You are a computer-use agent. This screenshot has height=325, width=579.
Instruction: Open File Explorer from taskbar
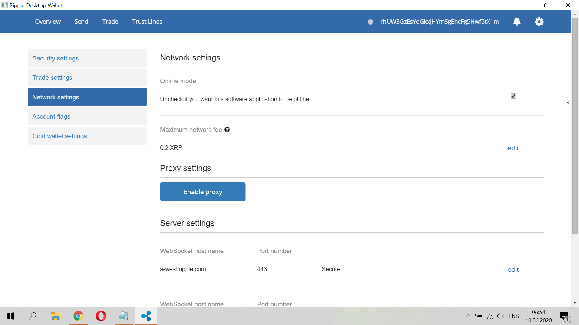click(56, 316)
